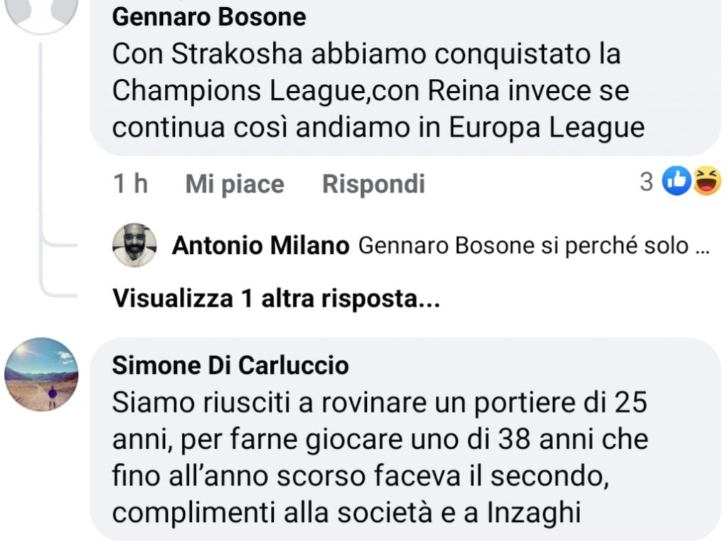Like Gennaro Bosone's comment with Mi piace
This screenshot has width=728, height=541.
[235, 184]
